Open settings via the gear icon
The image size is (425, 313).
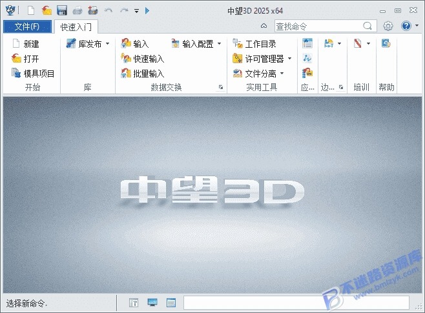388,26
